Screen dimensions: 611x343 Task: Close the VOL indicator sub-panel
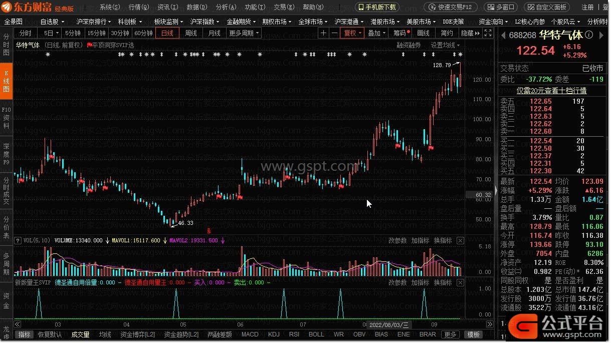[461, 240]
